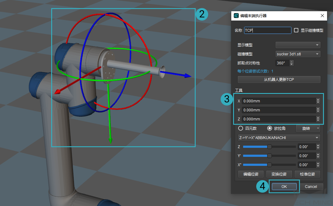Open 碰撞模型 dropdown showing sucker 3d1.stl
Image resolution: width=333 pixels, height=206 pixels.
click(298, 54)
